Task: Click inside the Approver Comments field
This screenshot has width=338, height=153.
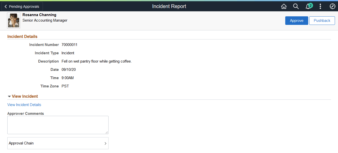Action: point(58,125)
